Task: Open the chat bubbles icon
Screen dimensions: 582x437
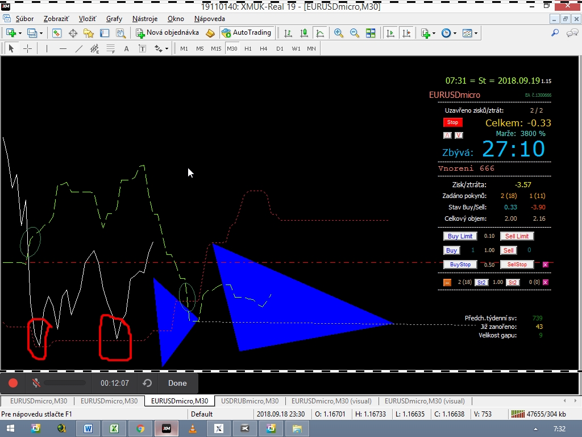Action: (572, 33)
